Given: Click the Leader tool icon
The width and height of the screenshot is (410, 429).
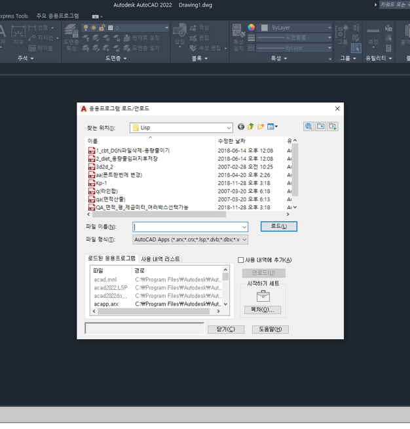Looking at the screenshot, I should (x=32, y=38).
